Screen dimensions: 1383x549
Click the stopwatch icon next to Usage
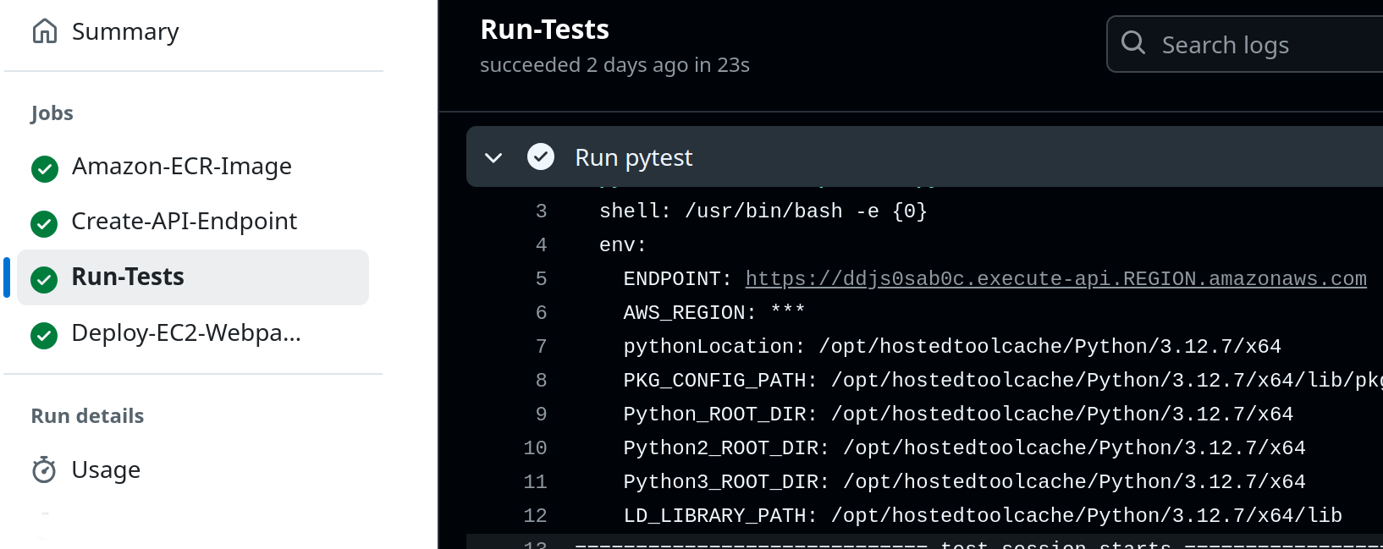pos(44,469)
